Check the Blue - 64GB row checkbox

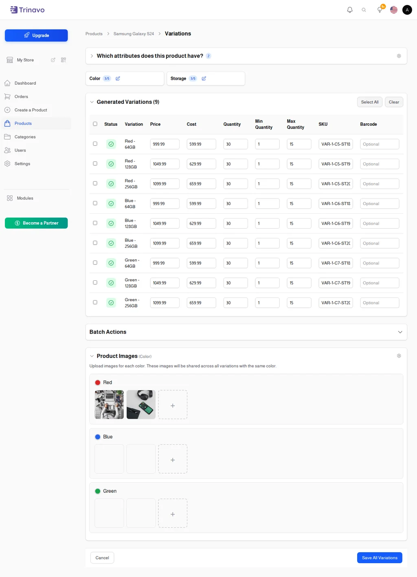[95, 203]
